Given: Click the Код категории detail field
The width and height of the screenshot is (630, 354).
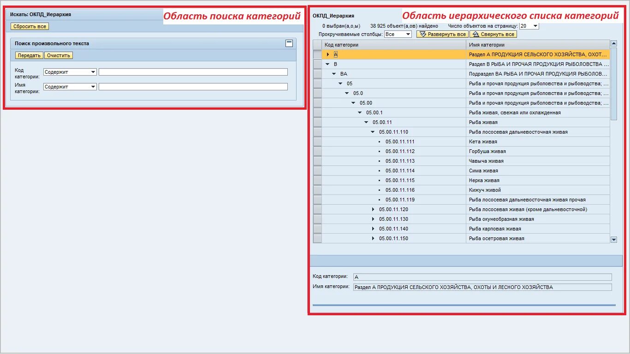Looking at the screenshot, I should click(x=482, y=277).
